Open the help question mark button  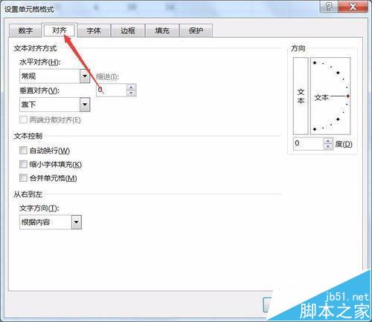(329, 7)
